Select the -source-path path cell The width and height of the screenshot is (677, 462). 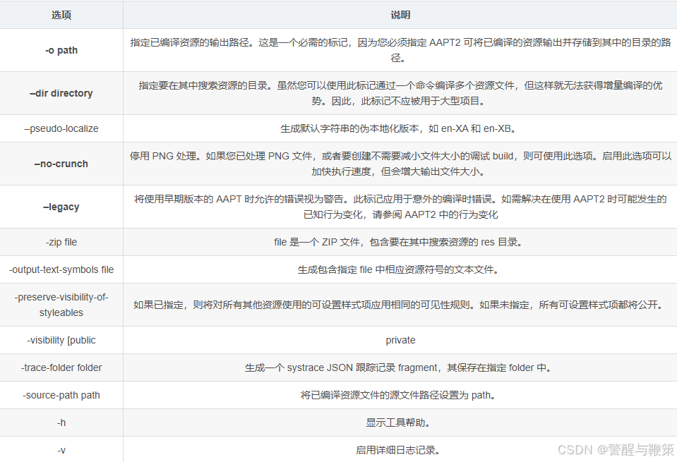(61, 395)
